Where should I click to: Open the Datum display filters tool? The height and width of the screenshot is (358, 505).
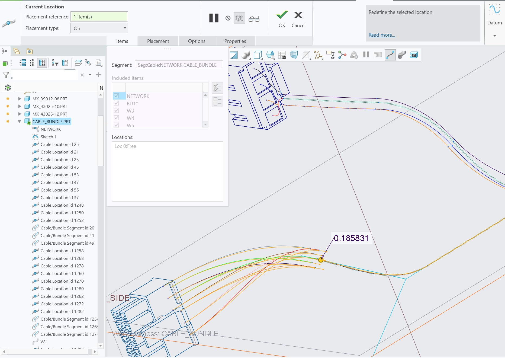coord(319,55)
